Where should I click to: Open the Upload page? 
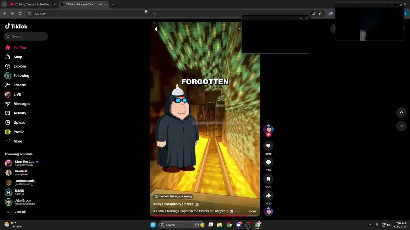[19, 123]
